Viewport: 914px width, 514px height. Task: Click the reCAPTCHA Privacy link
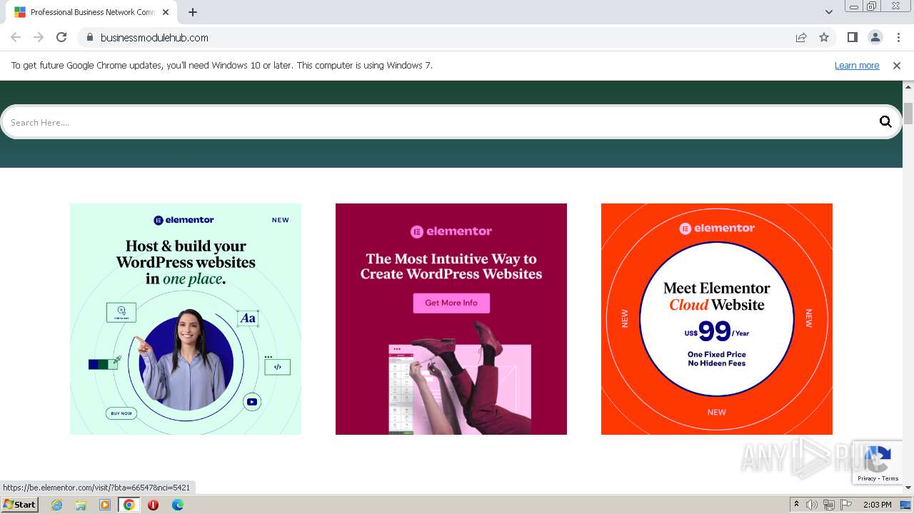(867, 478)
